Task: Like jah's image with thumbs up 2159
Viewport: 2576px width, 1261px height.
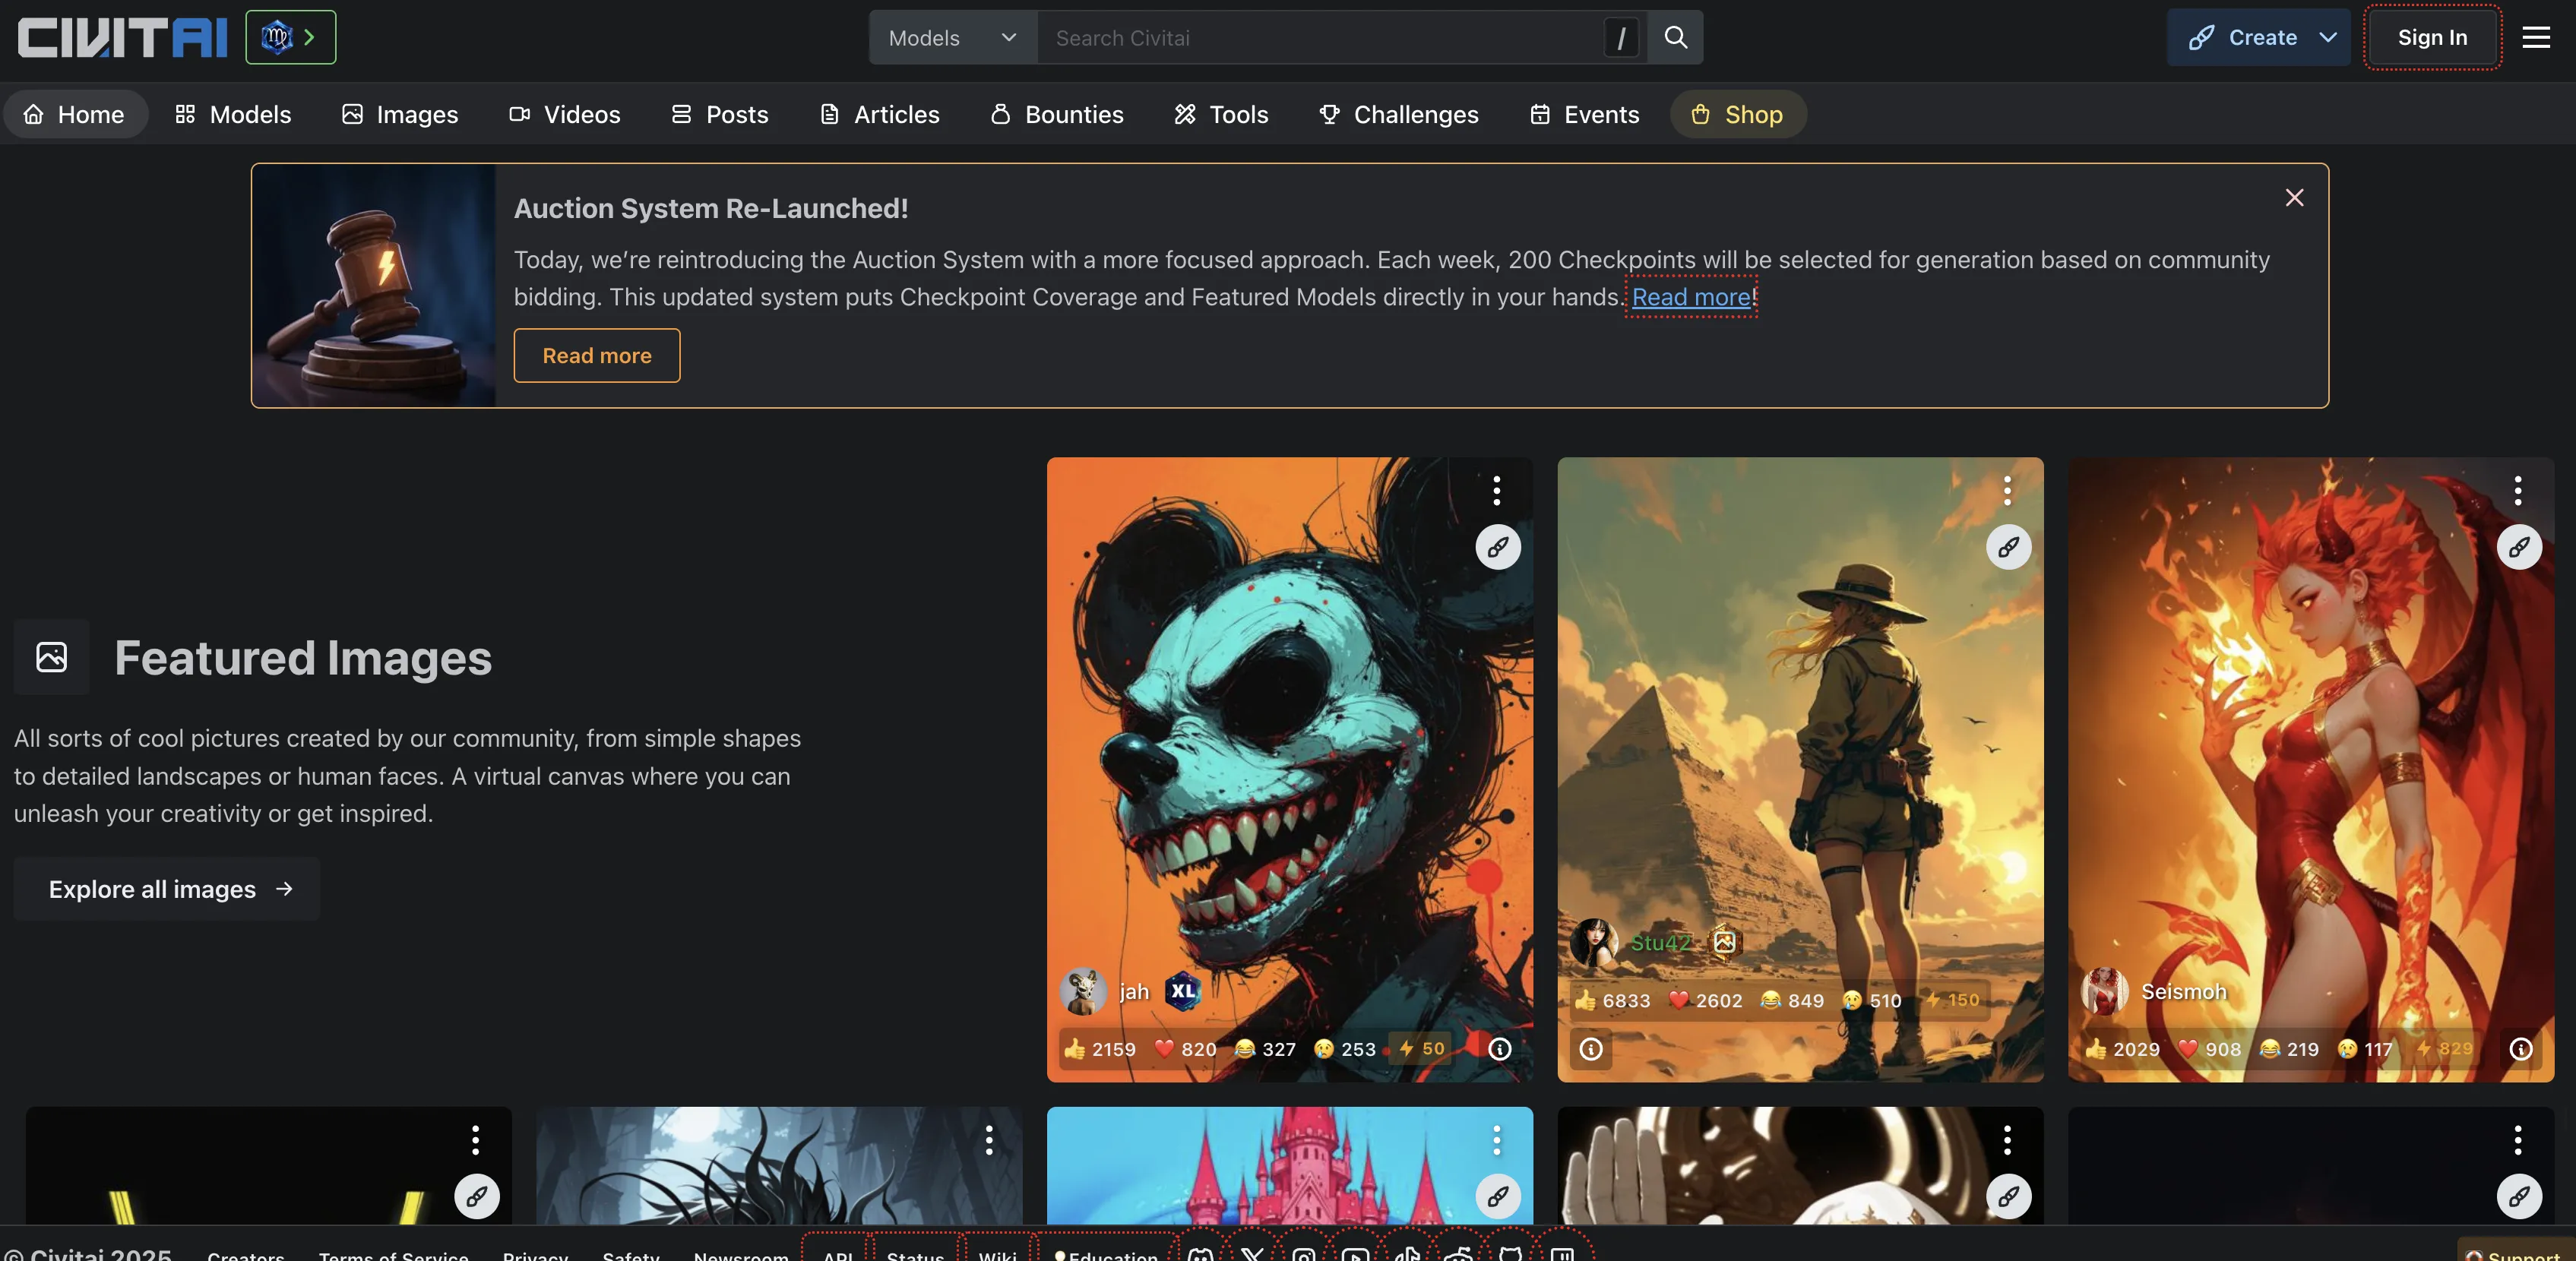Action: click(1099, 1048)
